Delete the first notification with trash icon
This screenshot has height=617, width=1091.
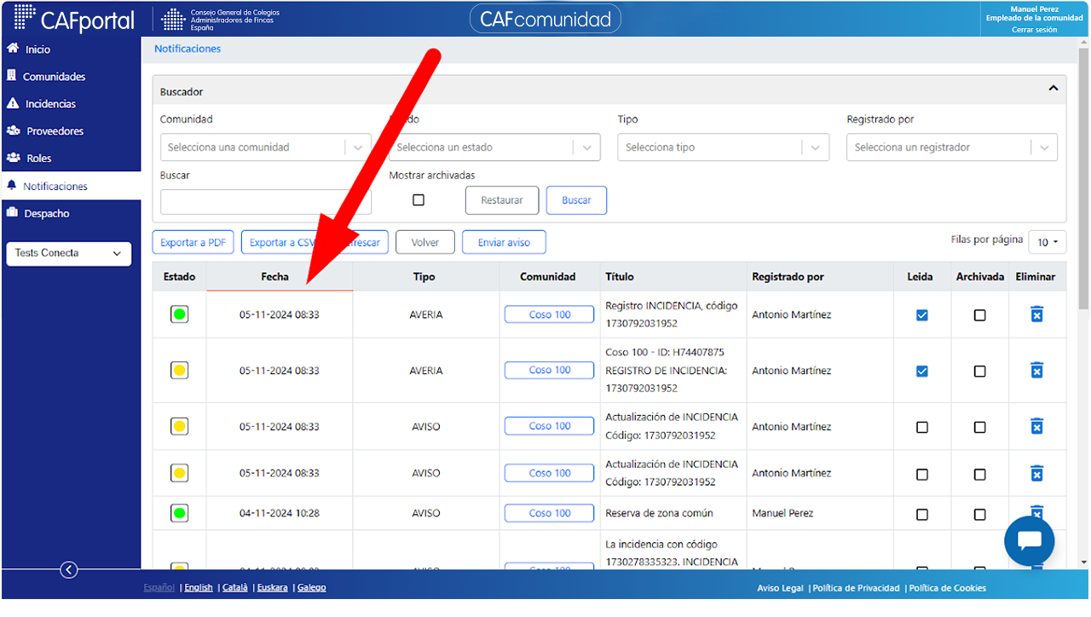pyautogui.click(x=1036, y=314)
